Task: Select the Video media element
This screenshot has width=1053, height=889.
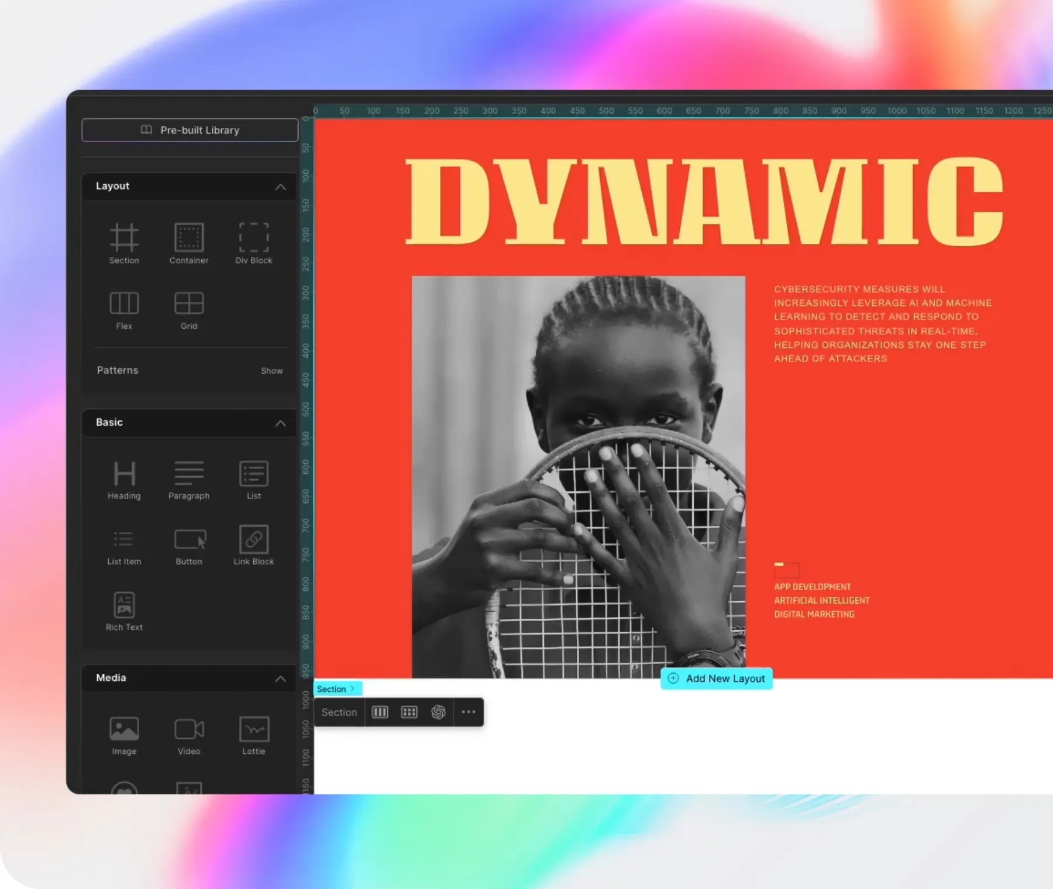Action: [x=189, y=736]
